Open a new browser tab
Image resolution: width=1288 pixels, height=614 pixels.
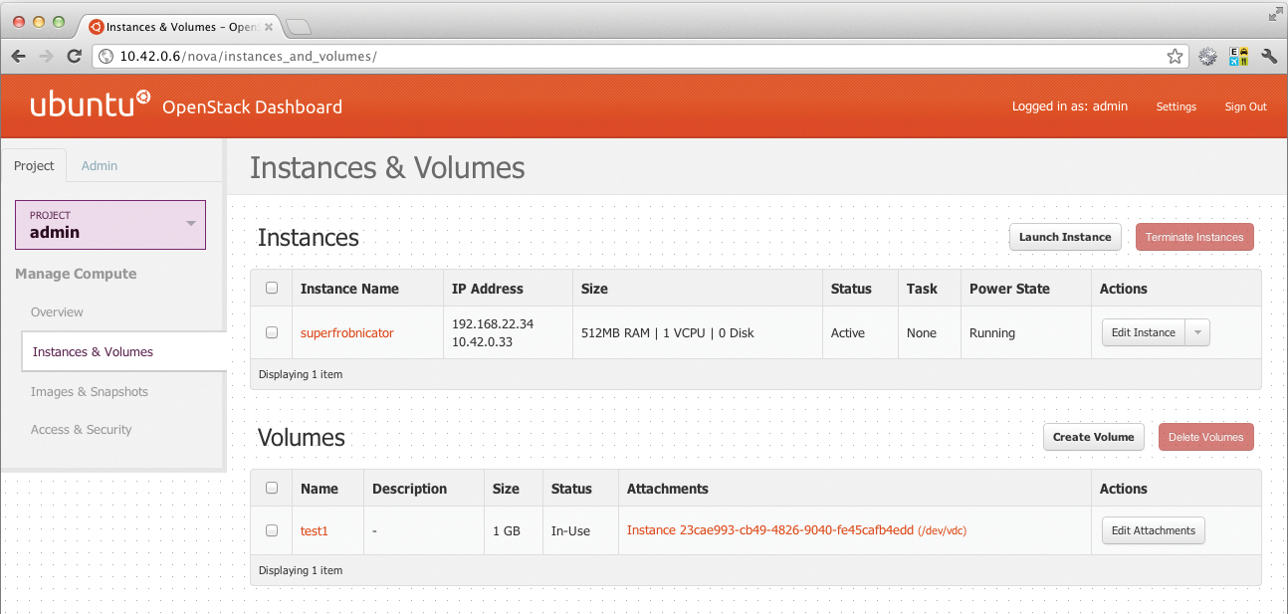pos(299,27)
